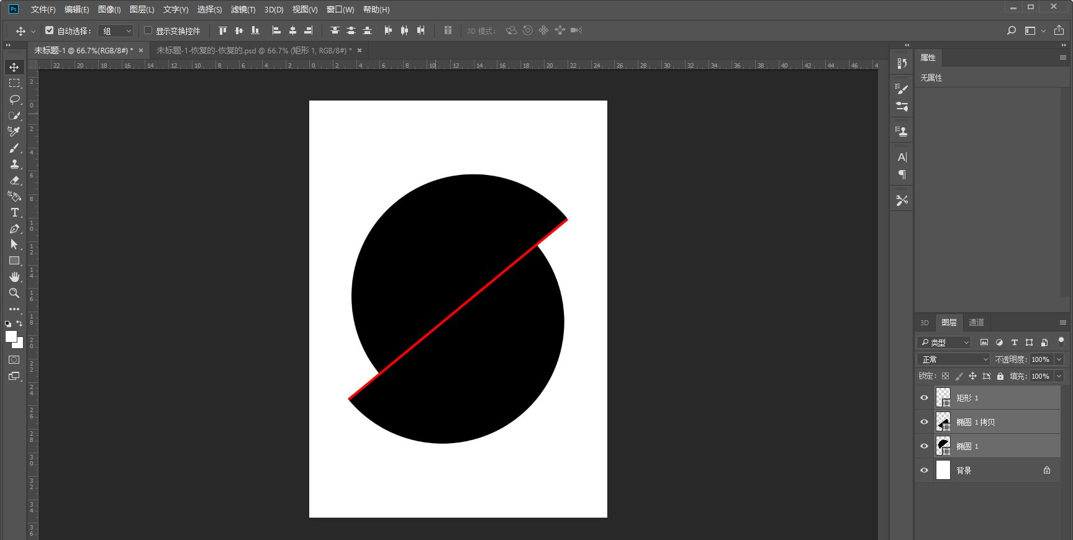The image size is (1073, 540).
Task: Click the background color swatch
Action: click(x=19, y=344)
